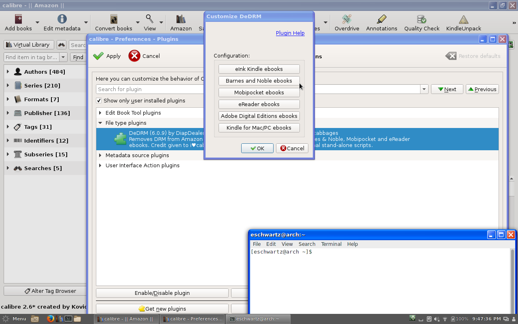
Task: Expand the Authors [484] category
Action: (x=8, y=72)
